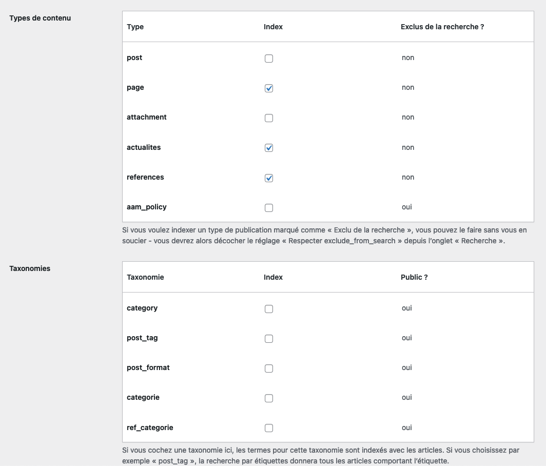Disable indexing for actualites
The height and width of the screenshot is (466, 546).
[x=269, y=148]
